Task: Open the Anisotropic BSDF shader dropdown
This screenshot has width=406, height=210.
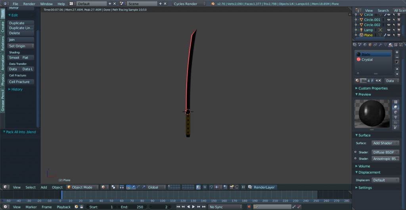Action: [x=385, y=159]
